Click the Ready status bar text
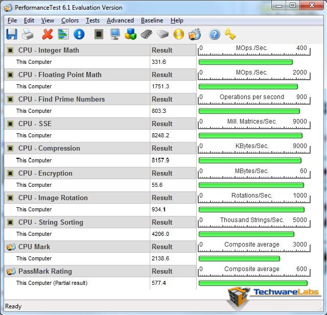This screenshot has height=315, width=327. 13,306
